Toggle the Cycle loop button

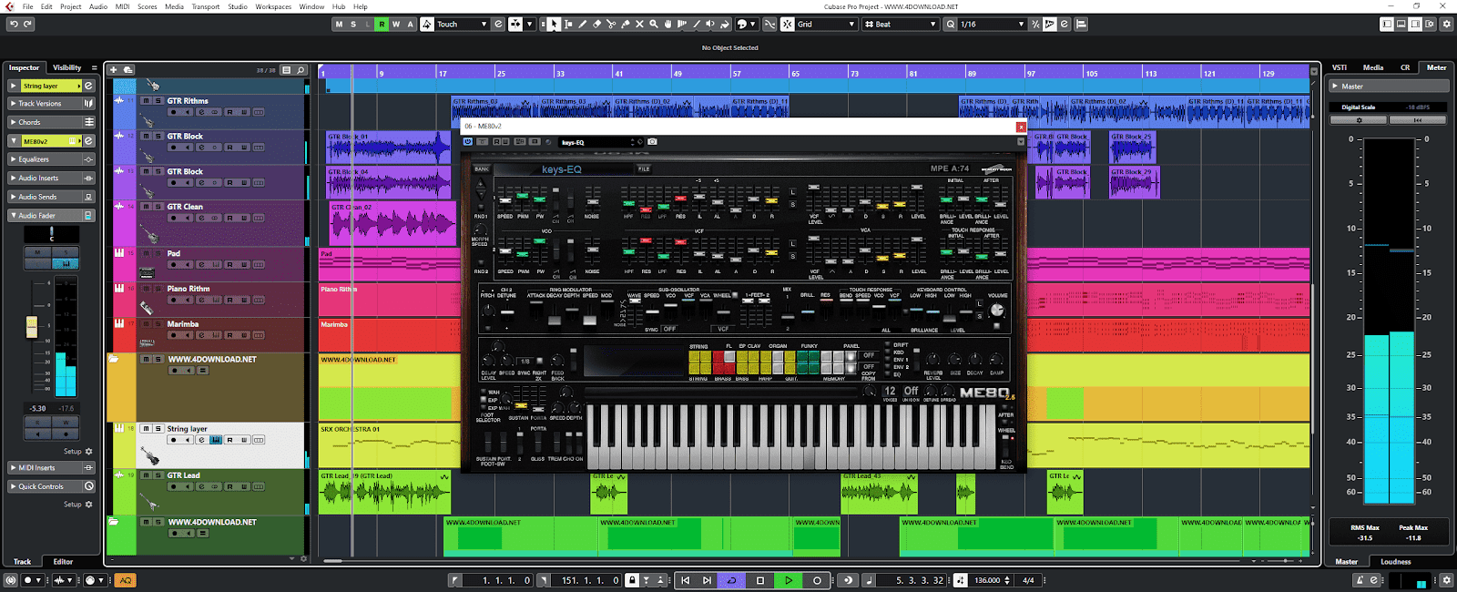coord(731,580)
